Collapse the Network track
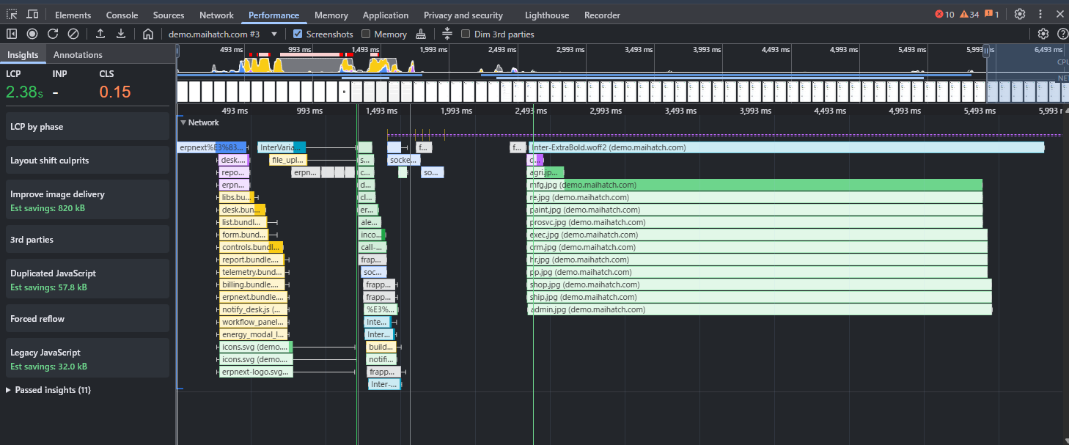Screen dimensions: 1069x445 (184, 122)
